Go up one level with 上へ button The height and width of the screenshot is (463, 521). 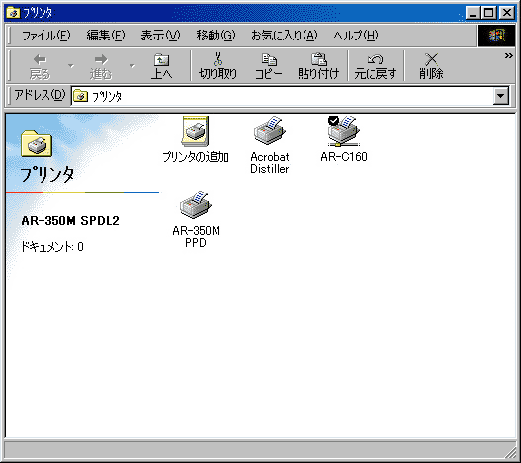(161, 66)
